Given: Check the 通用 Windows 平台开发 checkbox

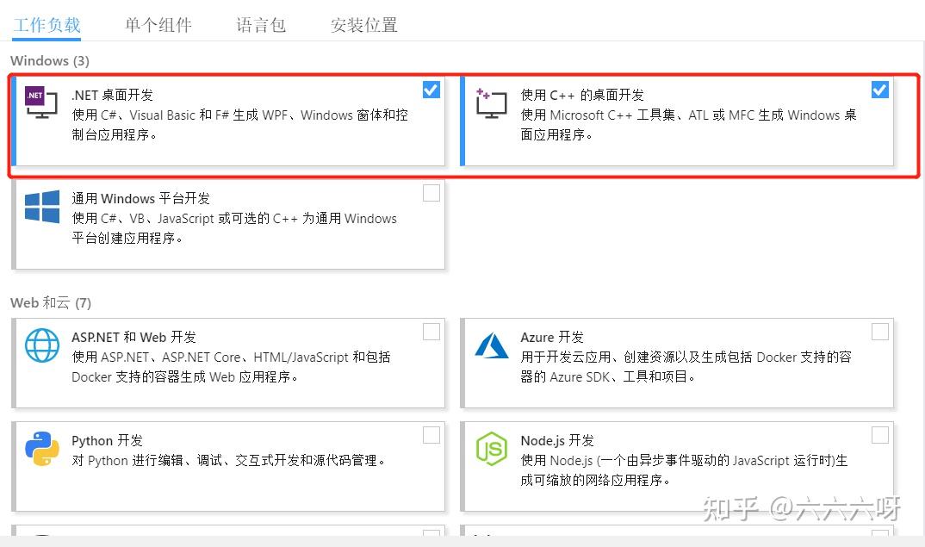Looking at the screenshot, I should (431, 193).
